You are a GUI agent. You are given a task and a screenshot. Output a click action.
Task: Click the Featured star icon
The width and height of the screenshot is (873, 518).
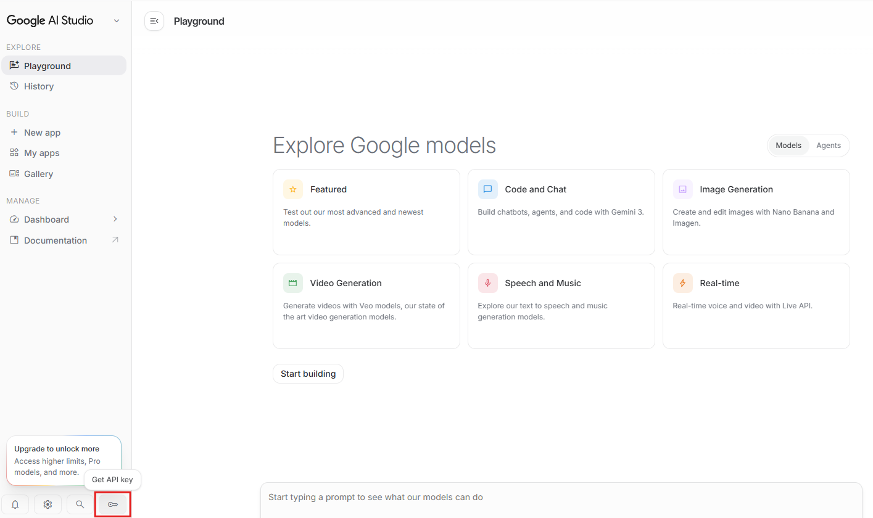point(293,189)
